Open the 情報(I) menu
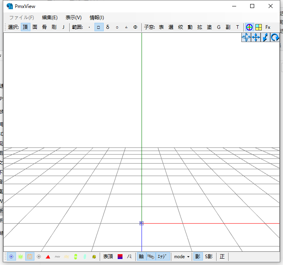This screenshot has width=283, height=265. coord(97,18)
